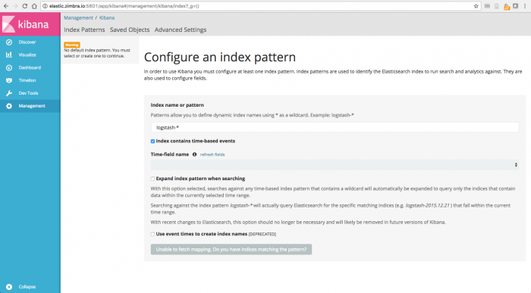Click the Warning badge

click(x=72, y=45)
